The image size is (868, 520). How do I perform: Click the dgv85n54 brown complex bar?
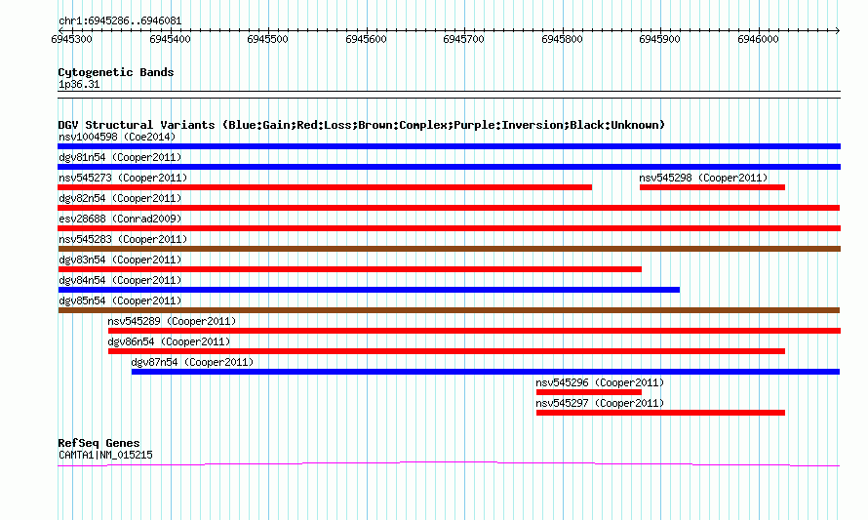click(449, 310)
